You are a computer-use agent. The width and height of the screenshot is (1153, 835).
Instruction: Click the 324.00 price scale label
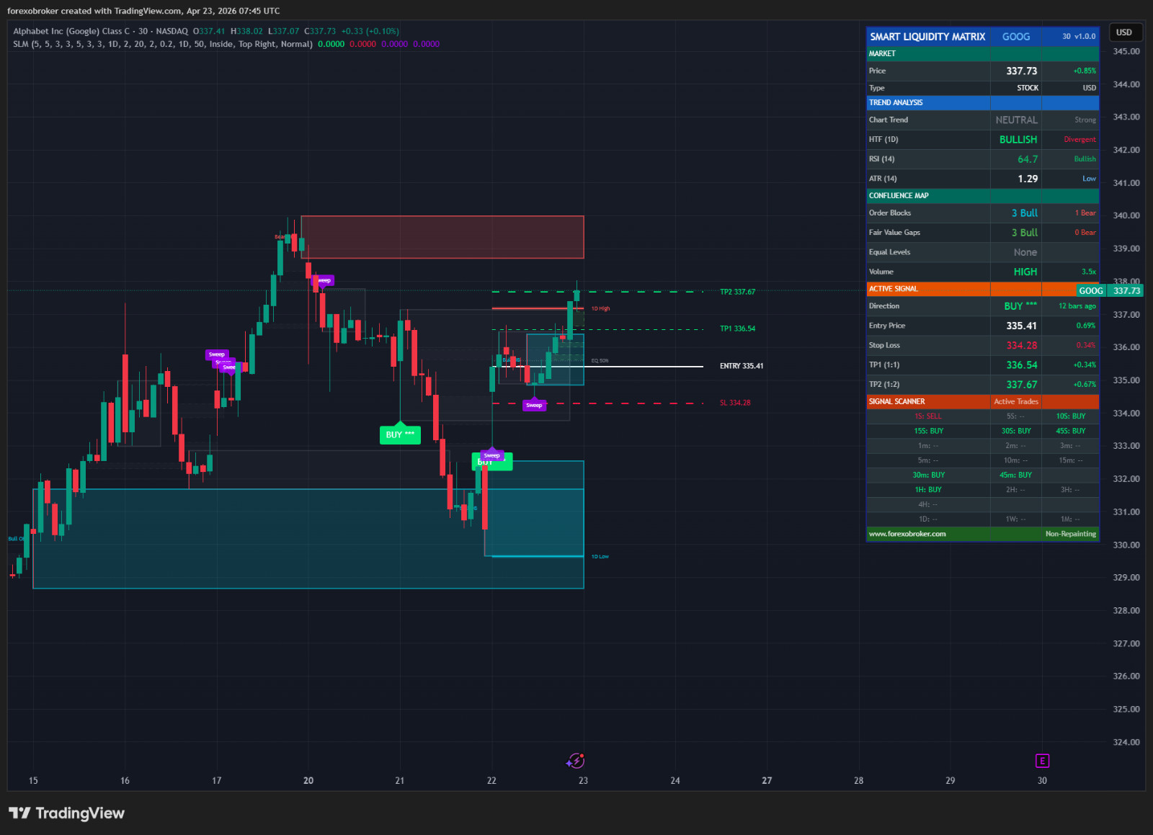[x=1126, y=742]
